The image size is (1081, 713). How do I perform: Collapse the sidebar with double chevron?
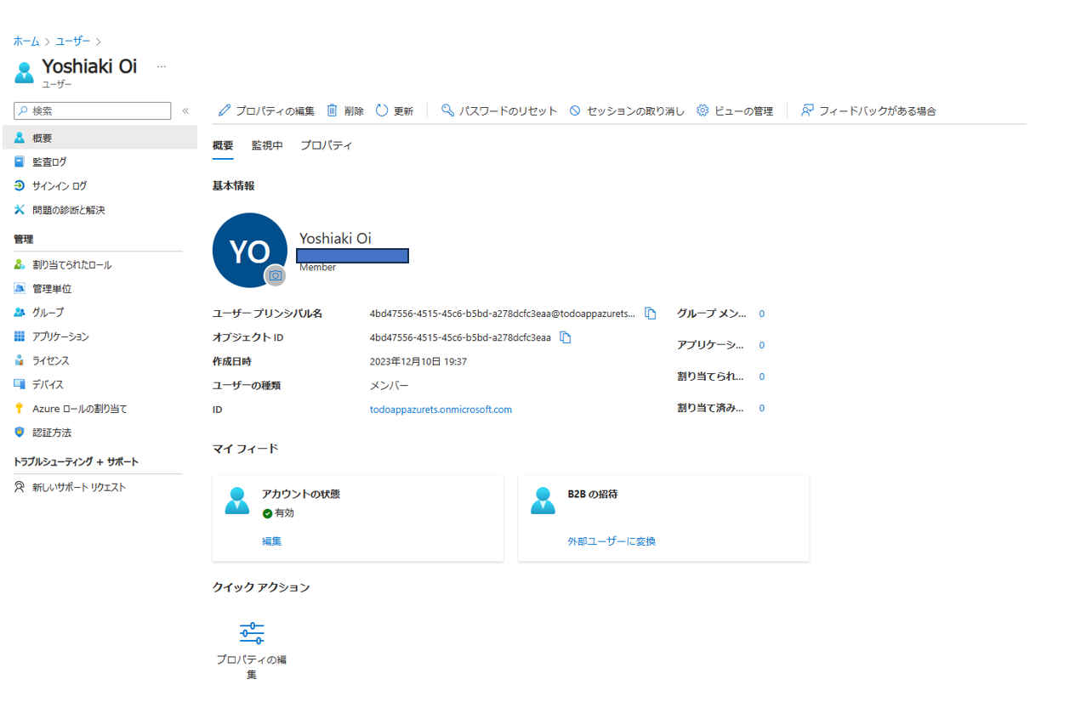185,110
